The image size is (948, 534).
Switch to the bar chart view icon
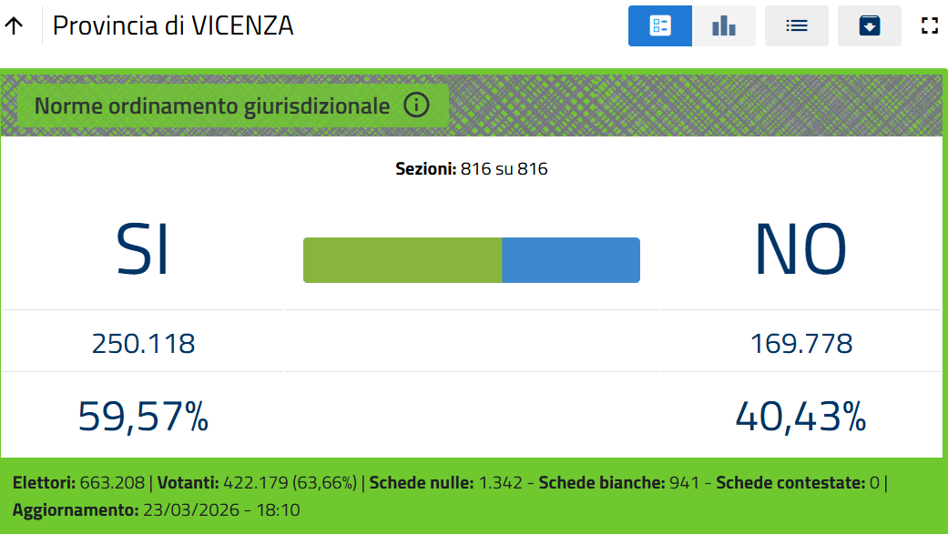pos(724,25)
